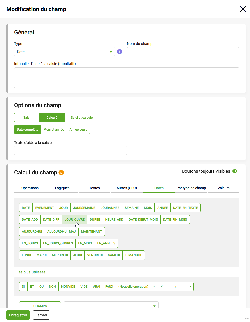
Task: Insert the MAINTENANT function
Action: (x=91, y=232)
